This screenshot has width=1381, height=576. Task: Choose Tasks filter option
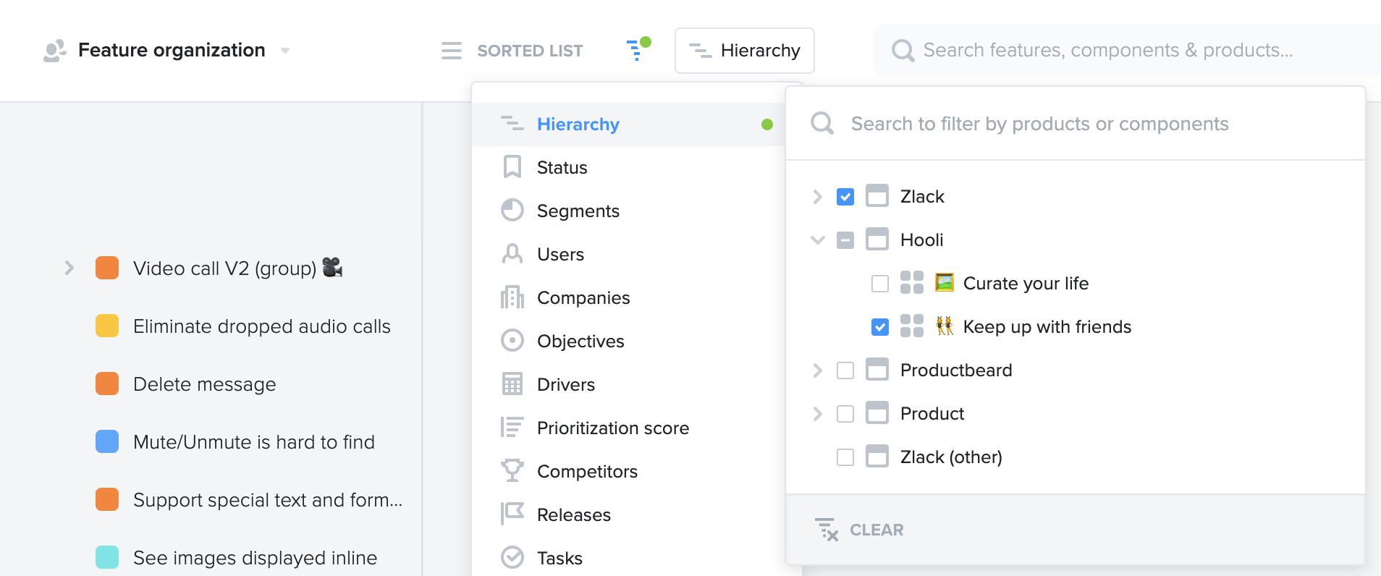tap(629, 557)
